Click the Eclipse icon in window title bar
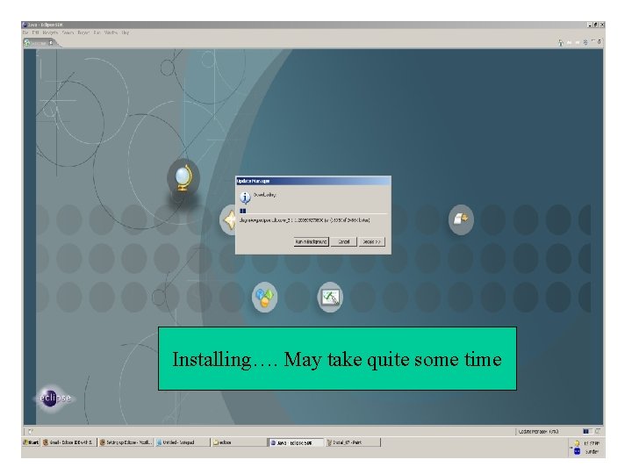 pos(25,25)
